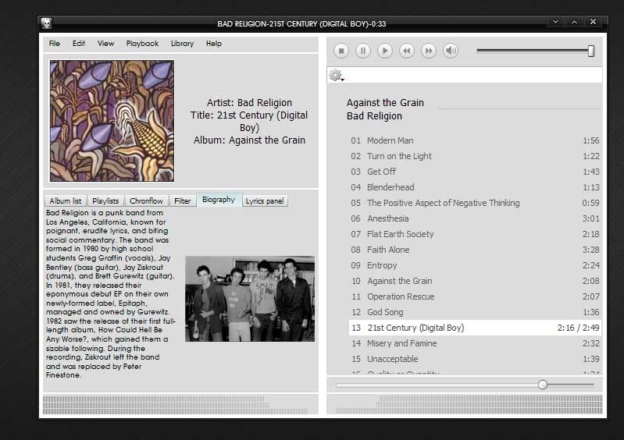Switch to the Lyrics panel tab
This screenshot has height=440, width=624.
coord(265,200)
